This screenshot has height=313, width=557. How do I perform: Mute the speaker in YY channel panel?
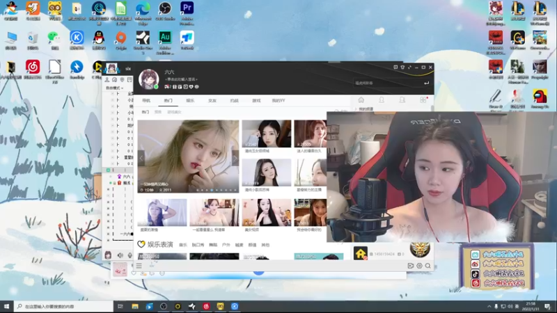120,255
